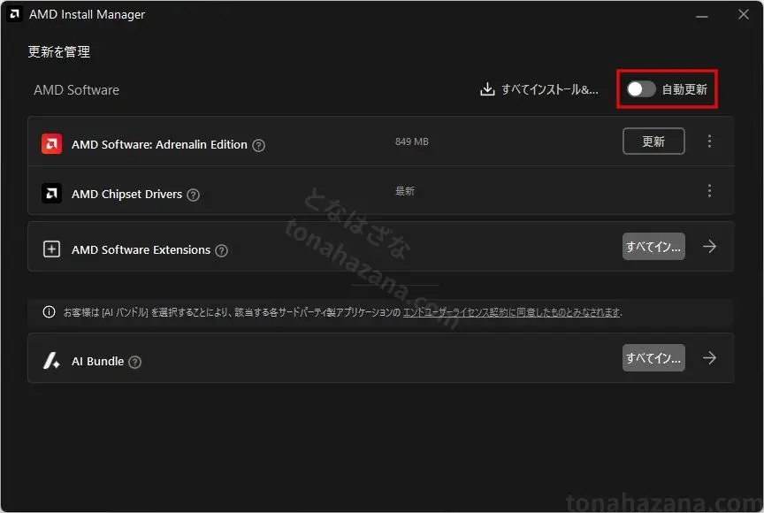
Task: Click help icon next to AMD Software Extensions
Action: pos(222,250)
